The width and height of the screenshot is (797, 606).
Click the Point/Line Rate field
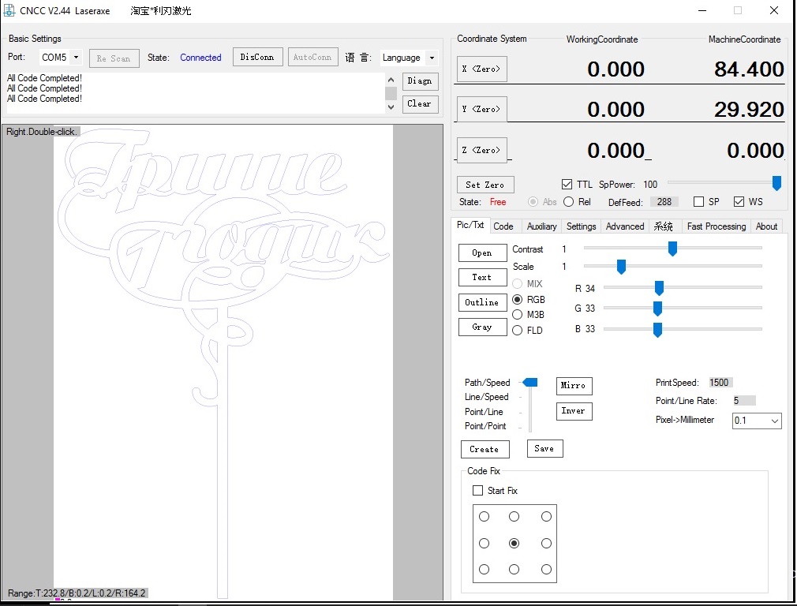point(743,401)
